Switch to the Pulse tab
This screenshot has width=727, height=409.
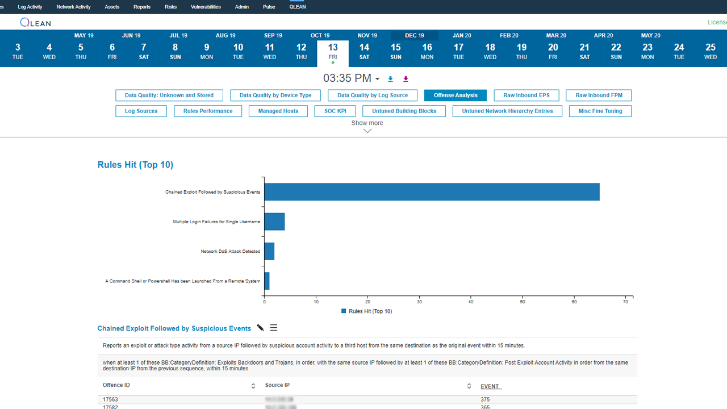point(269,7)
